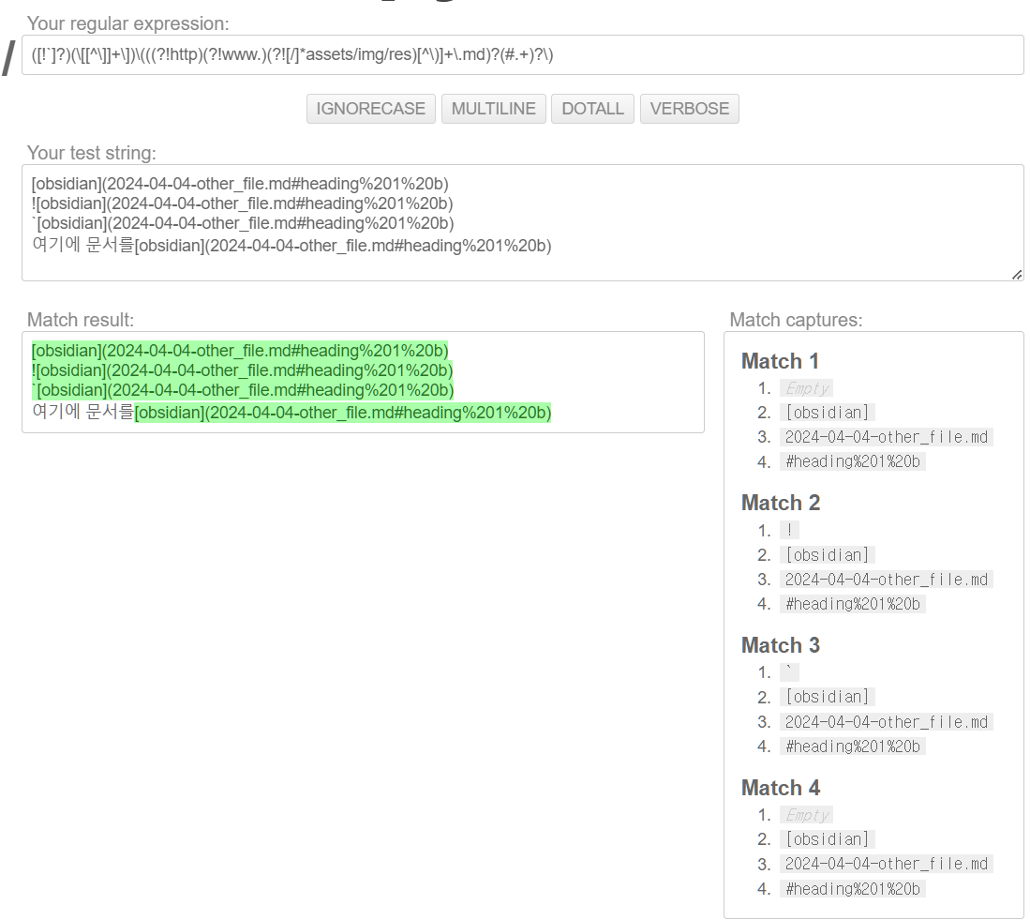Select the 'Your regular expression:' label

(x=128, y=23)
